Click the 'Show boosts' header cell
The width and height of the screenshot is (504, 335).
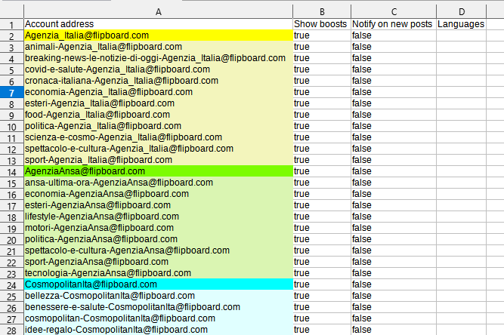(x=322, y=24)
